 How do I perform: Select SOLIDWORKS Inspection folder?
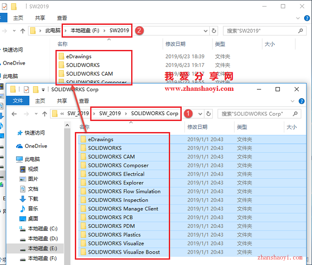[118, 200]
